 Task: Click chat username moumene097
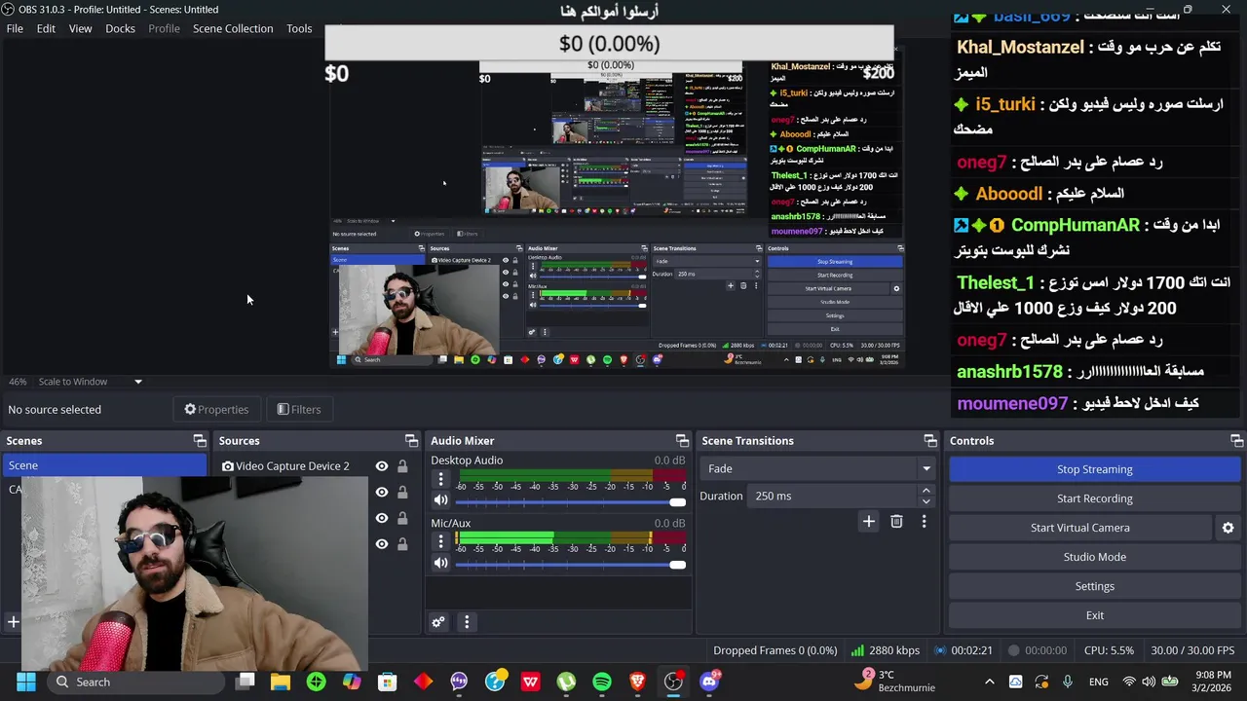(x=1012, y=403)
